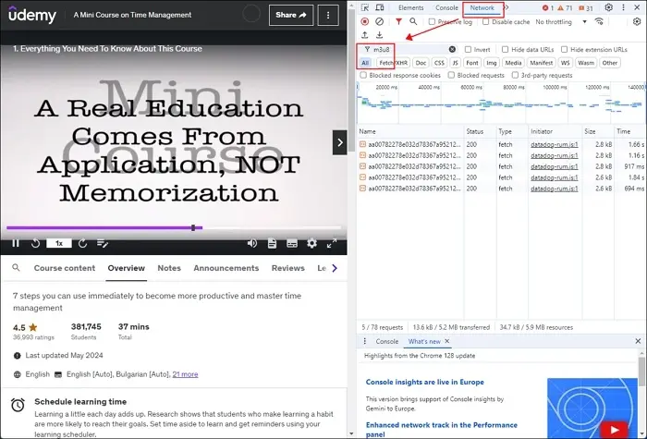
Task: Pause the Udemy video player
Action: click(x=16, y=244)
